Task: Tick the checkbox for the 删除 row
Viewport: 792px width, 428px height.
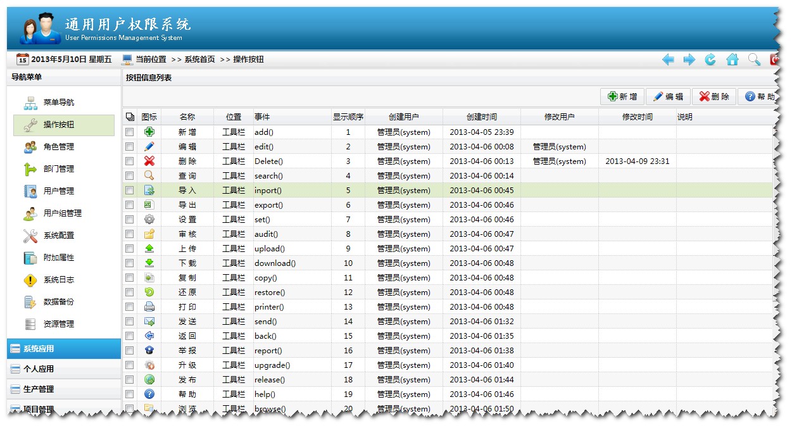Action: pos(130,161)
